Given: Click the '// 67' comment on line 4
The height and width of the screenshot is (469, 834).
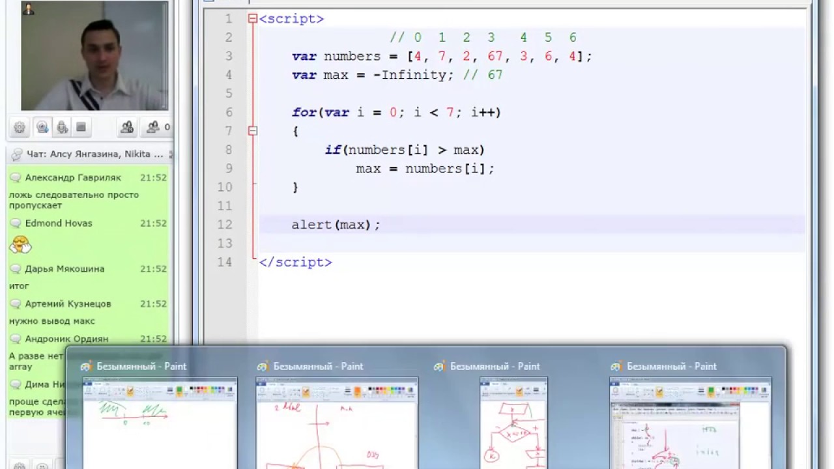Looking at the screenshot, I should click(x=483, y=75).
